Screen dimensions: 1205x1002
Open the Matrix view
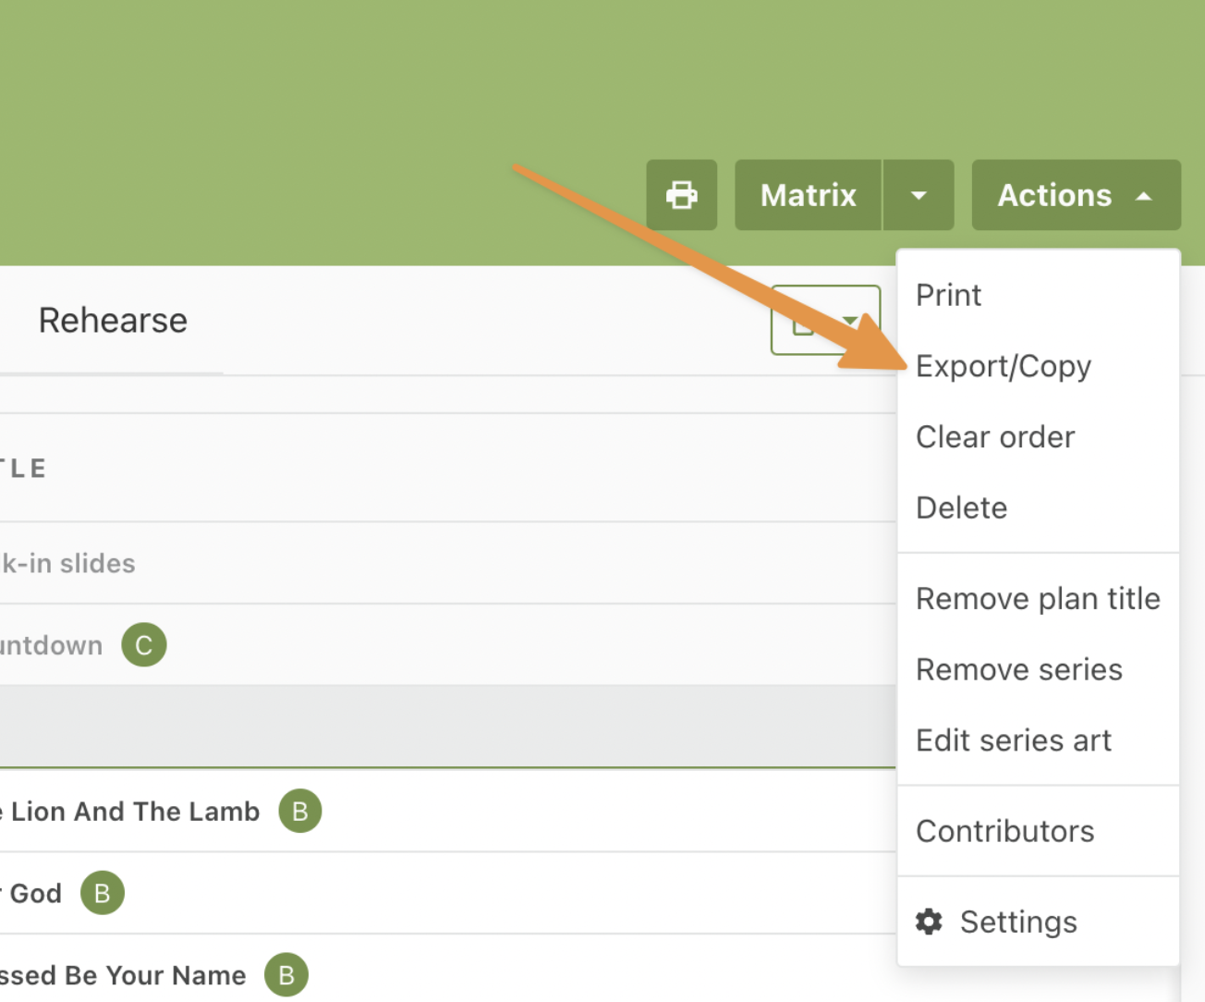pyautogui.click(x=808, y=195)
